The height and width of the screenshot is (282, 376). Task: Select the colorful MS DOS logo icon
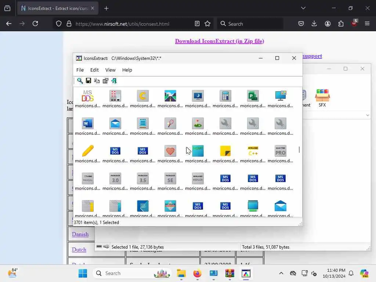coord(87,96)
